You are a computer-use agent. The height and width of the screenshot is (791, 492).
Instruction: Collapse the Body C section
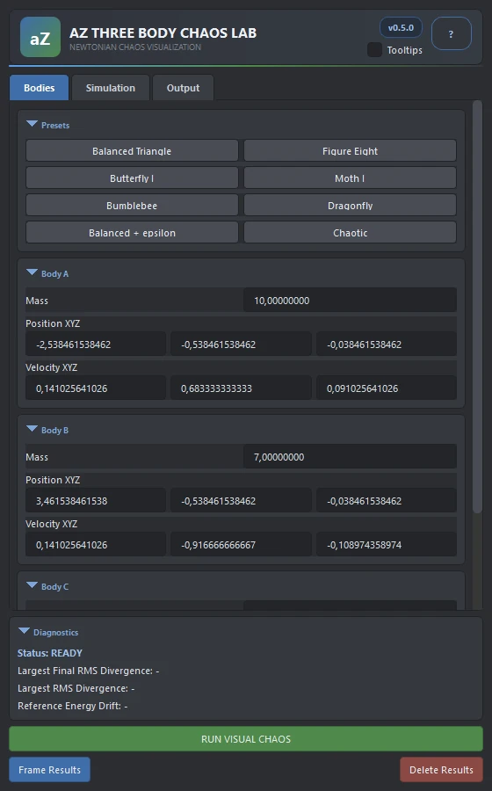click(x=32, y=585)
